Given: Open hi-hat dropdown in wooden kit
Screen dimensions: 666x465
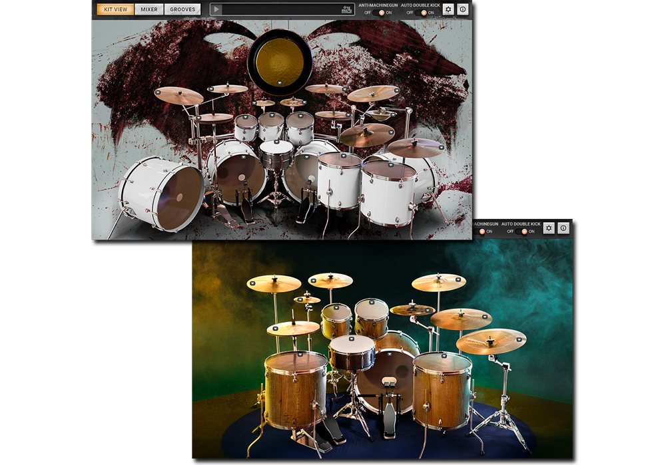Looking at the screenshot, I should (275, 329).
